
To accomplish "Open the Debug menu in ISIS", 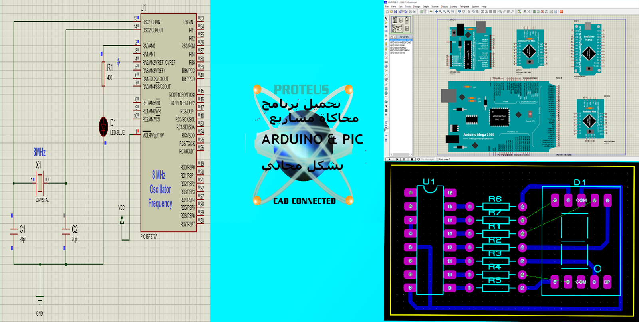I will point(444,6).
